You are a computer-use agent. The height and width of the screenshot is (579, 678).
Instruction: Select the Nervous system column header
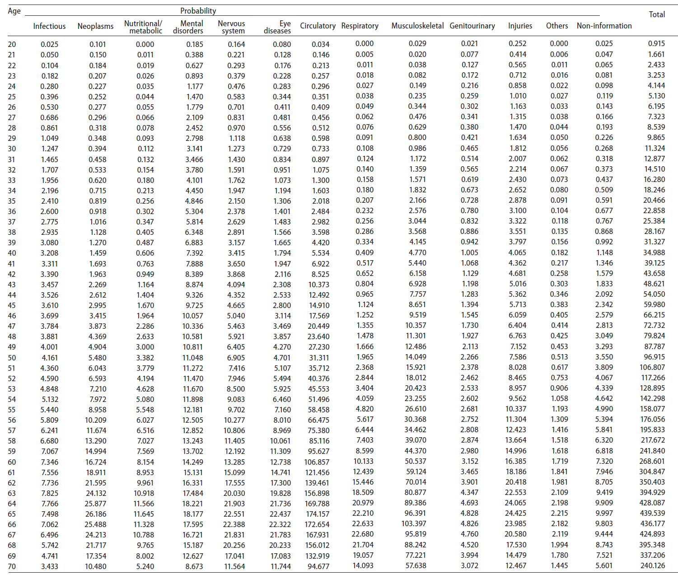(x=232, y=27)
